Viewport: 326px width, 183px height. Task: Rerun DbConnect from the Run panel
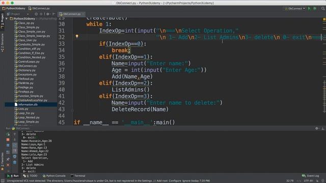[8, 134]
